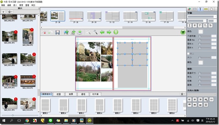
Task: Start preview with green play button
Action: point(116,32)
